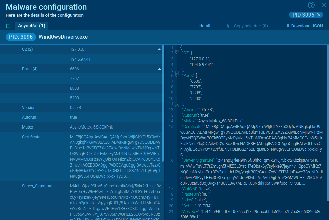
Task: Switch to the AsyncRat (1) tab
Action: click(32, 26)
